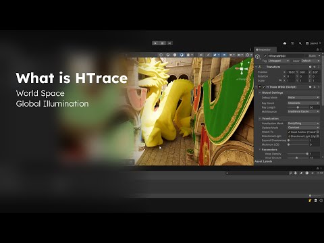Toggle the HTraceWSGI object active checkbox

(x=265, y=56)
